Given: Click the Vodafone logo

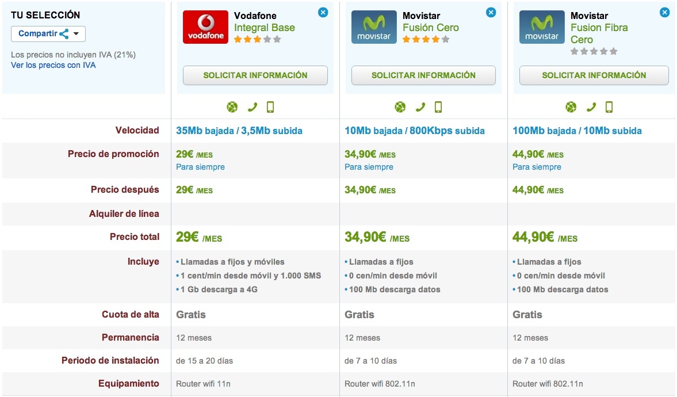Looking at the screenshot, I should (205, 27).
